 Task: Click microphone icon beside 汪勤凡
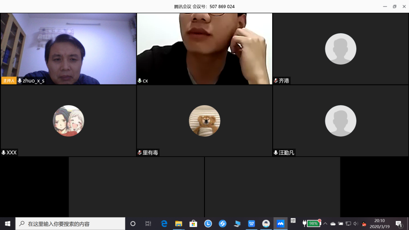pyautogui.click(x=276, y=153)
